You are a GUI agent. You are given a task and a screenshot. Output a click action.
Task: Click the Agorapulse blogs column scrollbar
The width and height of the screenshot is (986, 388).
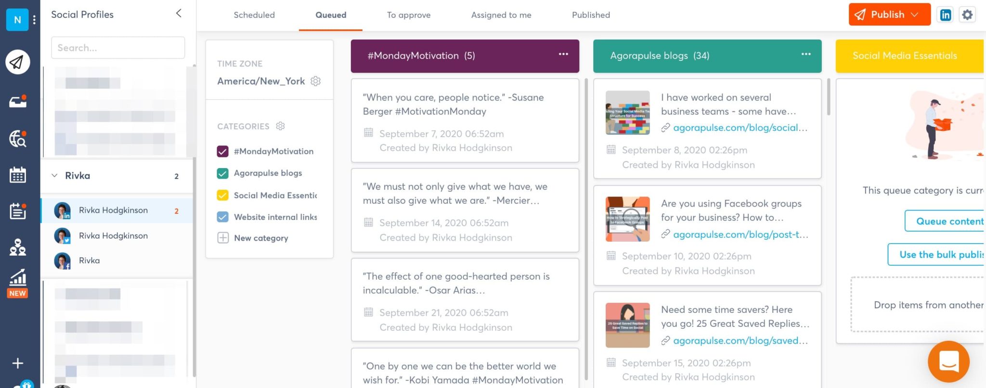click(x=828, y=97)
